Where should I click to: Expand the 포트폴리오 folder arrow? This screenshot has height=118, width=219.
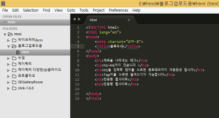[8, 76]
